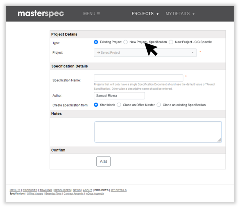Open the hamburger MENU icon

(x=98, y=13)
